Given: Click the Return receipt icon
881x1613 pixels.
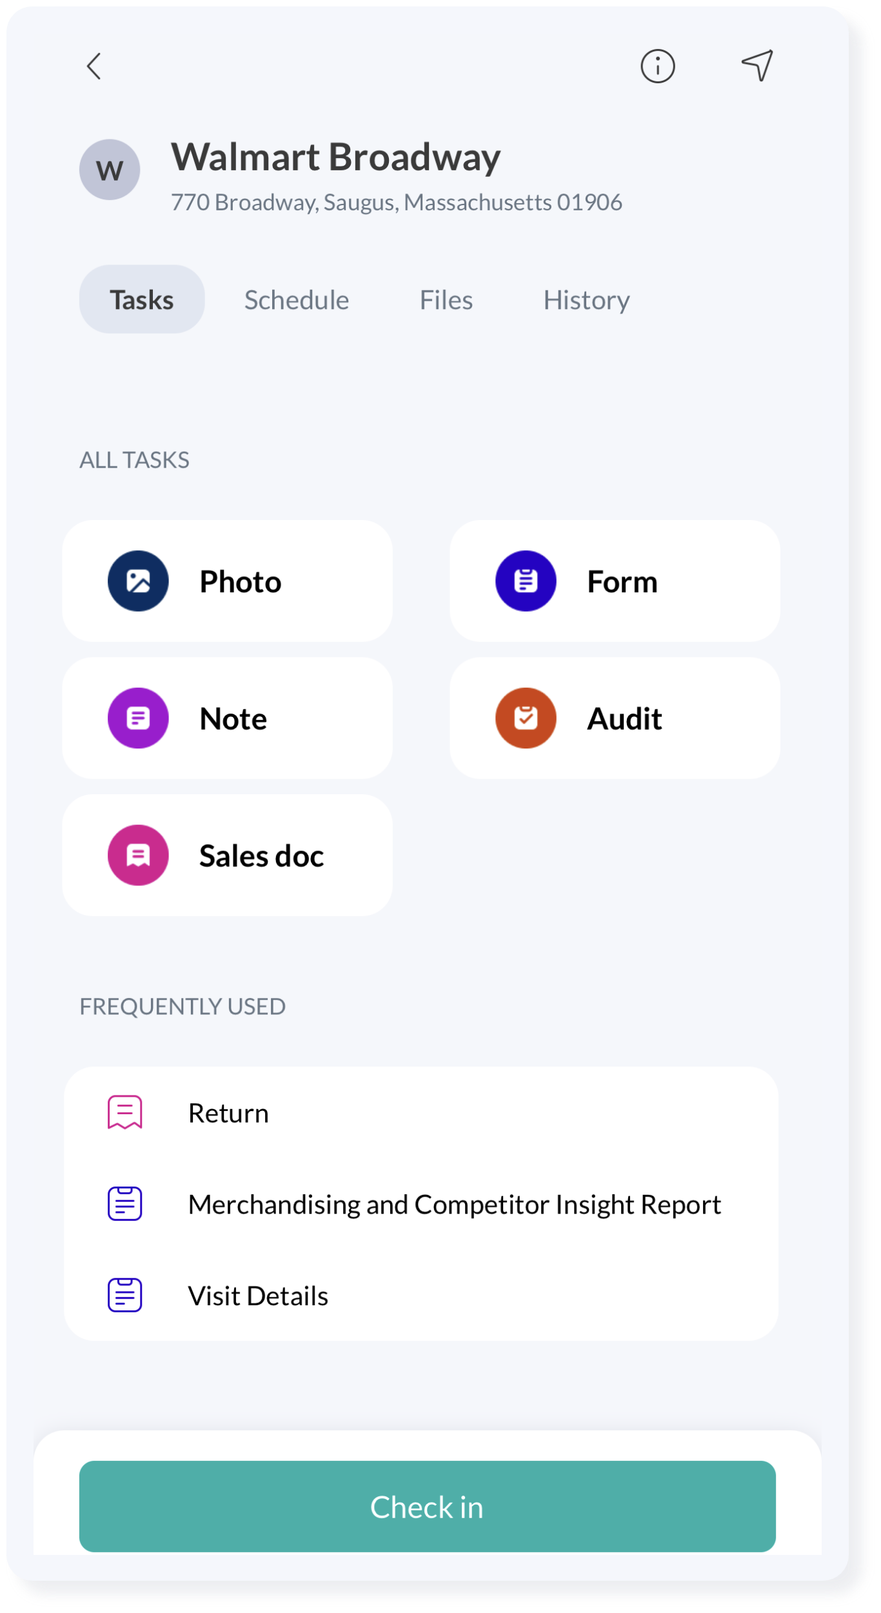Looking at the screenshot, I should [124, 1112].
